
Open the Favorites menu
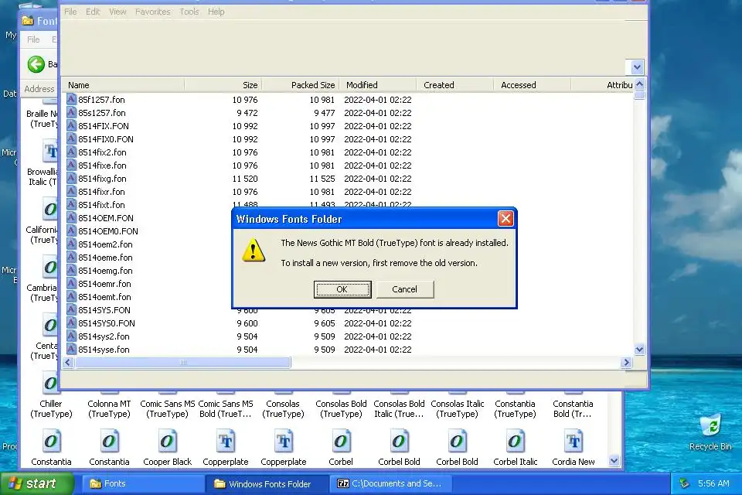point(152,12)
